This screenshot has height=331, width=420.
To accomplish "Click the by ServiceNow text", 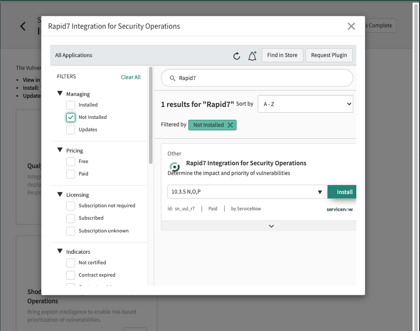I will [246, 209].
